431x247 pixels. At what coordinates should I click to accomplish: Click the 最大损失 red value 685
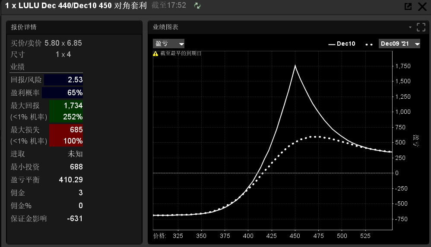pyautogui.click(x=76, y=130)
